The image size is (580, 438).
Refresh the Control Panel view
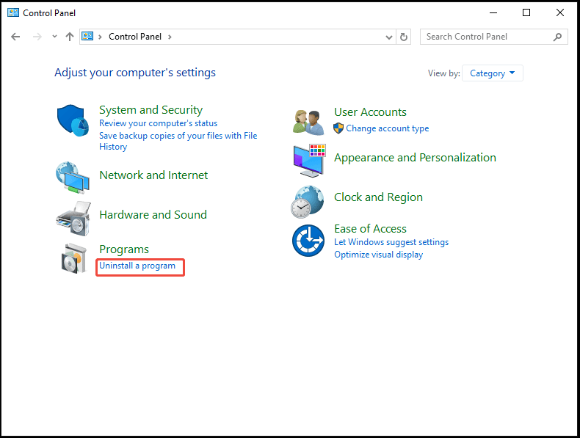coord(404,37)
